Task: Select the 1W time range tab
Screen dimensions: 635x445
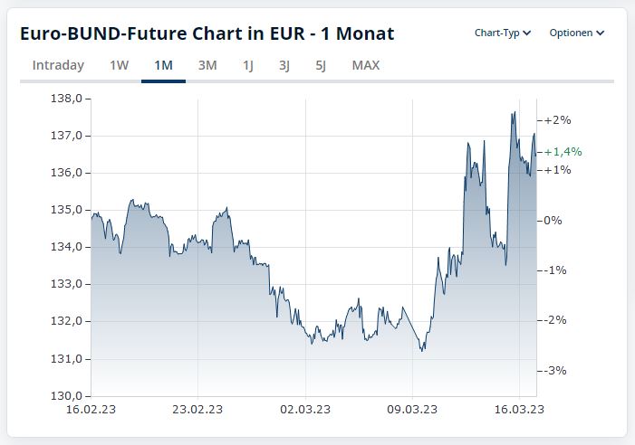Action: (119, 65)
